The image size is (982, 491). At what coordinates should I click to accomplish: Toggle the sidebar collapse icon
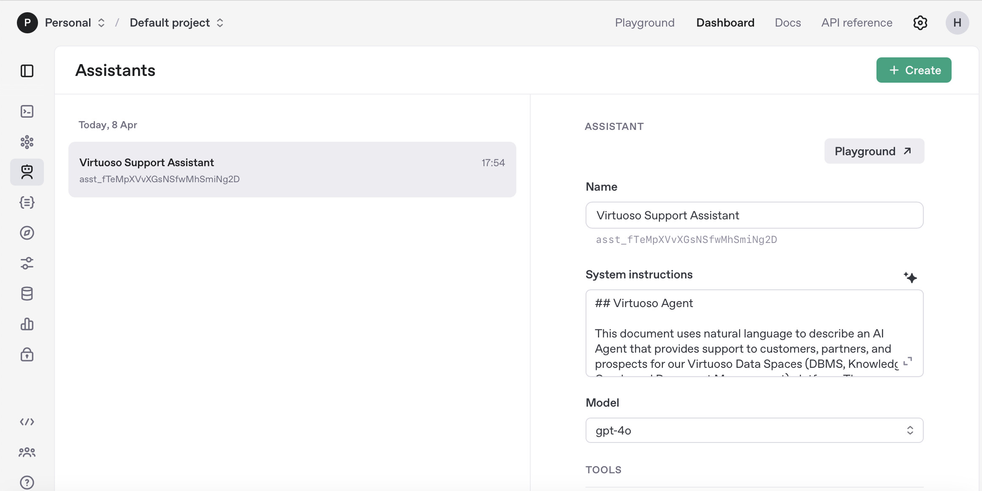pos(27,71)
